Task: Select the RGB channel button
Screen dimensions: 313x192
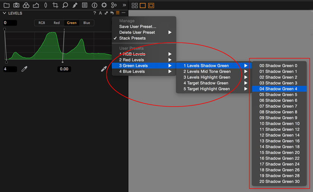Action: pos(42,23)
